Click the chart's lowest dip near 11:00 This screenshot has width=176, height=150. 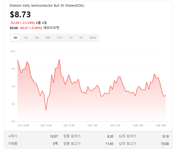coord(46,110)
